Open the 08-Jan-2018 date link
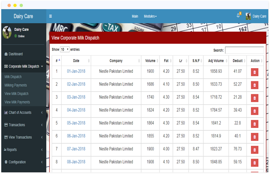Image resolution: width=270 pixels, height=174 pixels. click(76, 162)
